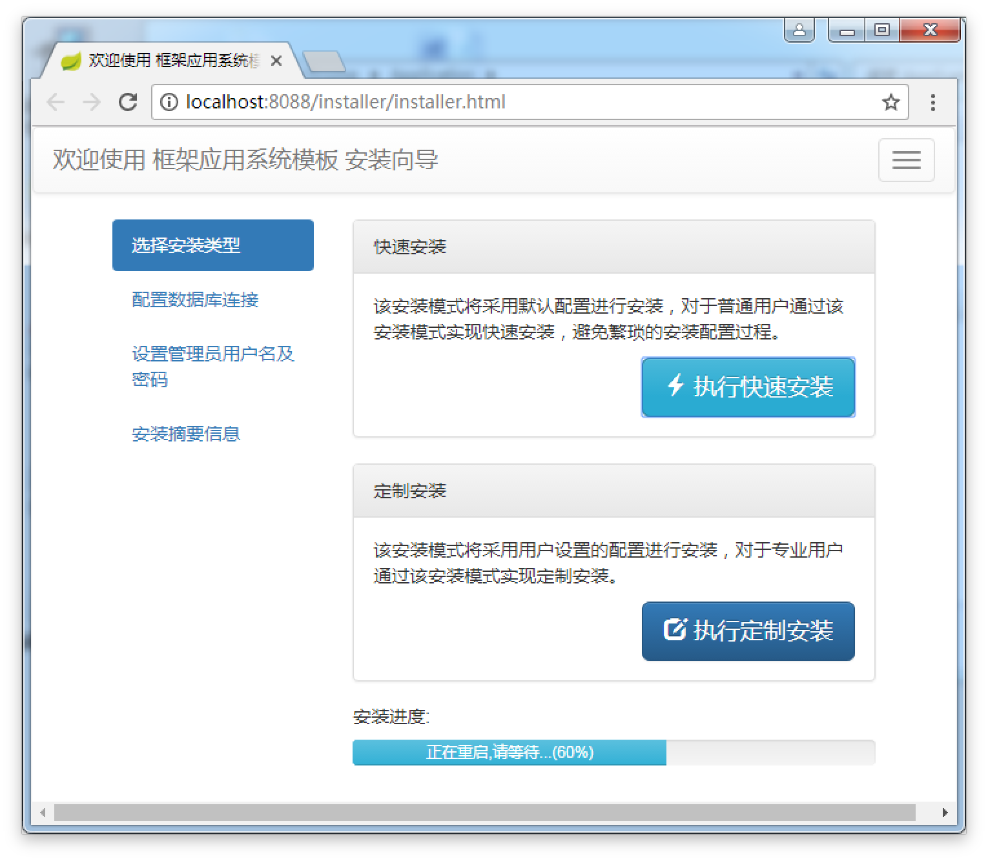This screenshot has width=988, height=861.
Task: Click the address bar URL field
Action: [517, 102]
